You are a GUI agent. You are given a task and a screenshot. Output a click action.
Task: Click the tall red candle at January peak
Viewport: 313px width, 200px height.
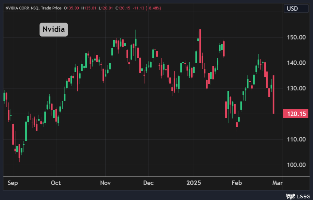coord(200,46)
